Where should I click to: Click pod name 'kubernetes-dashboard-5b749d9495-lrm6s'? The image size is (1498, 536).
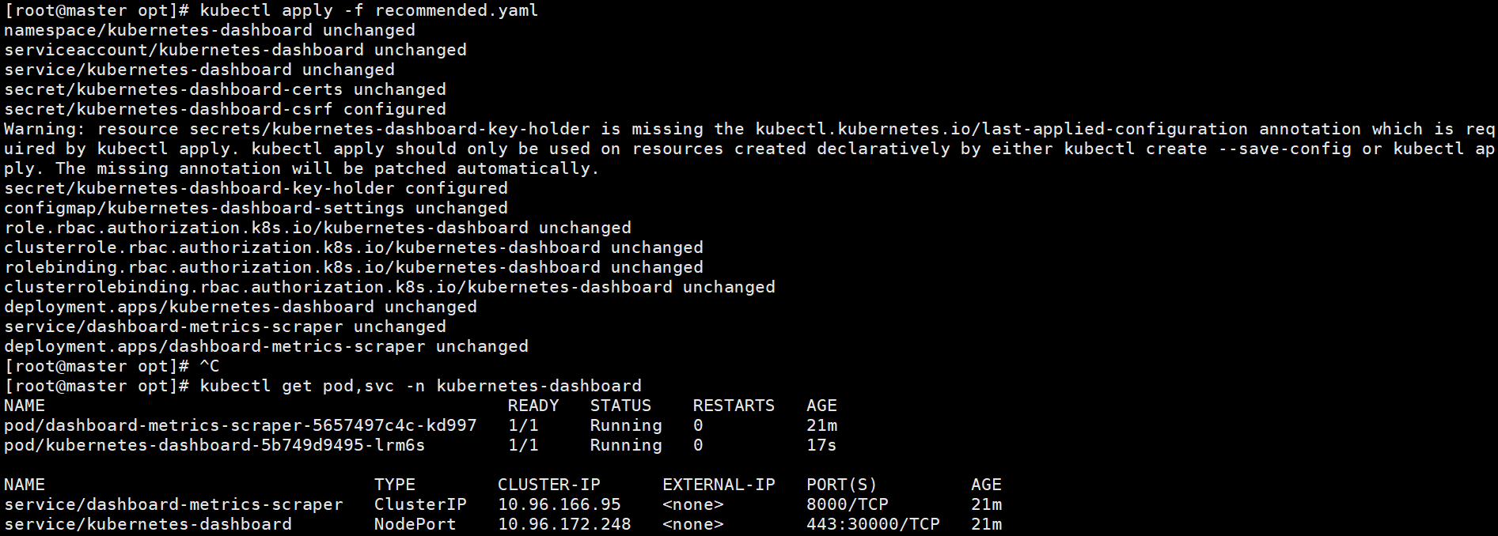214,446
